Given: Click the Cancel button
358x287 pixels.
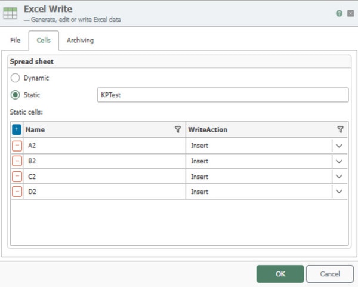Looking at the screenshot, I should pyautogui.click(x=330, y=274).
